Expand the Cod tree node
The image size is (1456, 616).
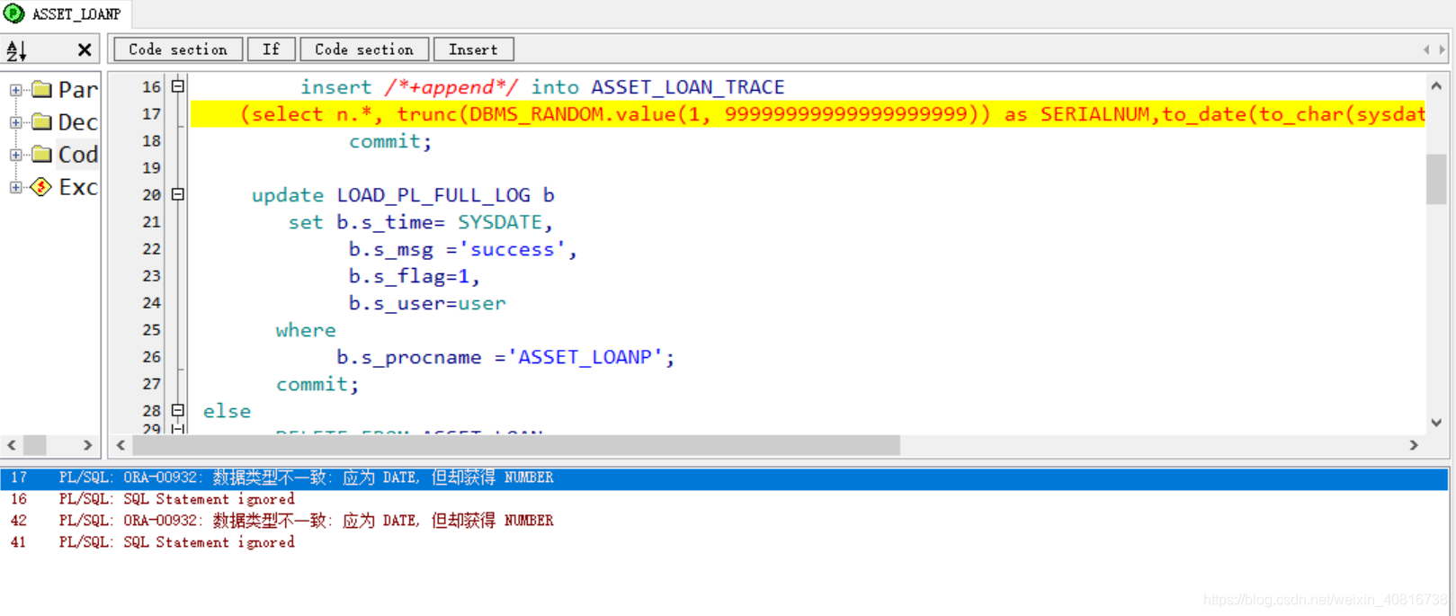[x=15, y=155]
